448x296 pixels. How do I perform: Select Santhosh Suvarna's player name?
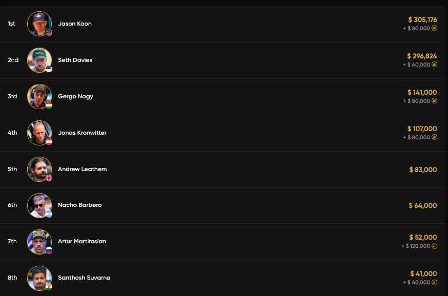(x=84, y=278)
